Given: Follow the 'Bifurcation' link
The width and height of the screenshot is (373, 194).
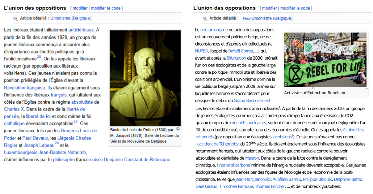Looking at the screenshot, I should click(x=236, y=58).
